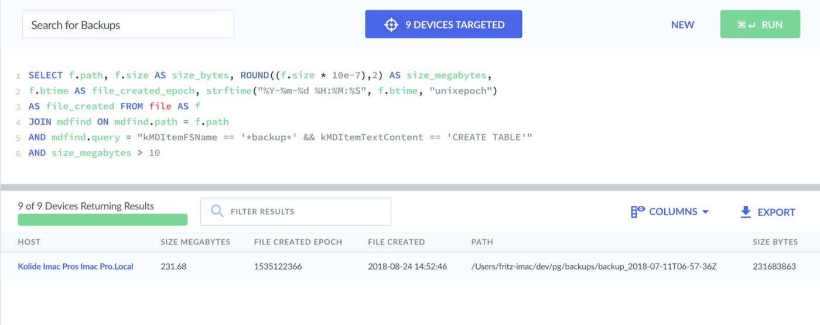The width and height of the screenshot is (820, 325).
Task: Click inside the Filter Results text field
Action: point(305,212)
